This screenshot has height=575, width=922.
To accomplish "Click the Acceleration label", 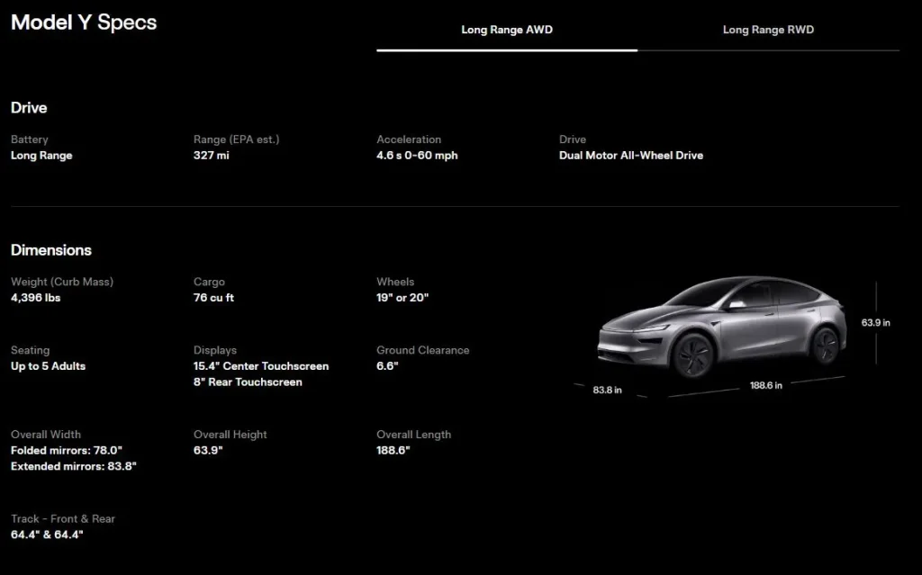I will tap(409, 139).
